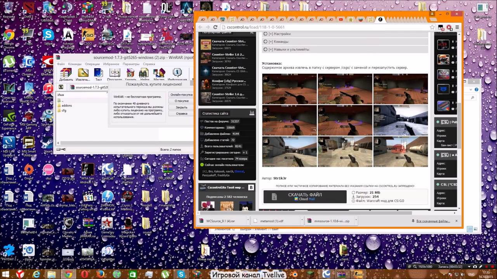Viewport: 497px width, 279px height.
Task: Select the uTorrent desktop icon
Action: (x=9, y=64)
